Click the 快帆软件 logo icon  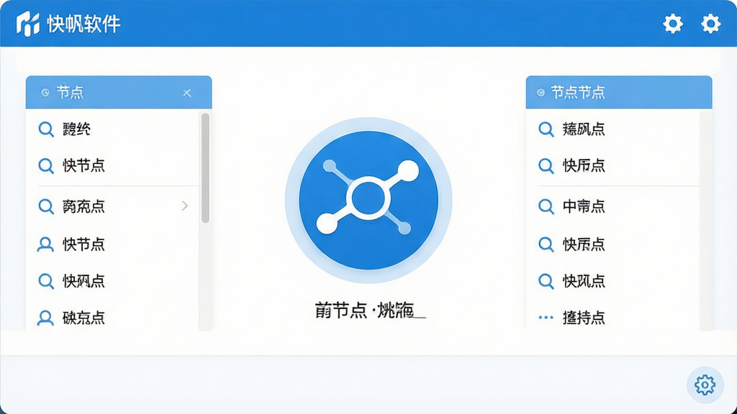pos(28,24)
